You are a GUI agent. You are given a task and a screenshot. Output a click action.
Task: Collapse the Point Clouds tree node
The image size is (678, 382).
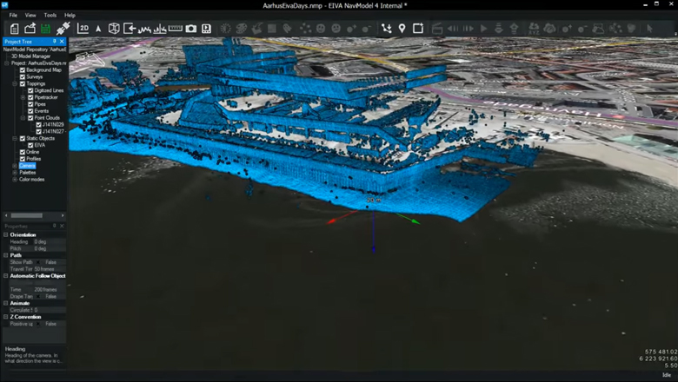pos(23,118)
